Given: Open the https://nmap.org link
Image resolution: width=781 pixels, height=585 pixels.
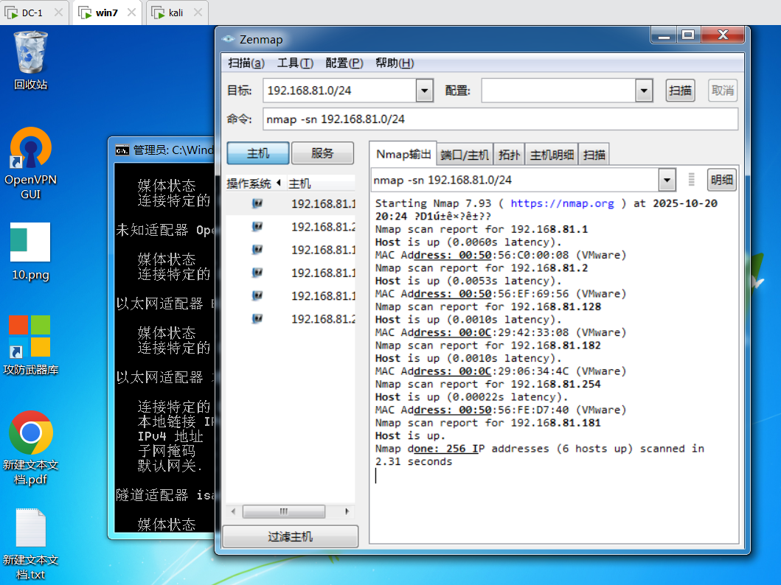Looking at the screenshot, I should click(563, 203).
